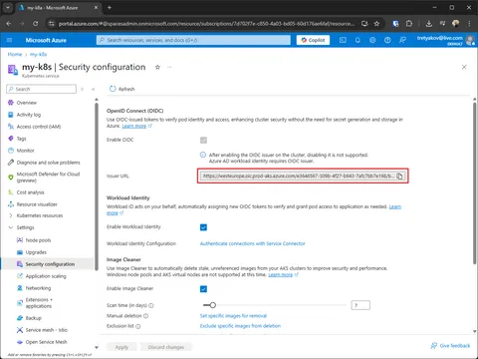Open Access control (IAM)
The height and width of the screenshot is (359, 478).
pos(39,127)
